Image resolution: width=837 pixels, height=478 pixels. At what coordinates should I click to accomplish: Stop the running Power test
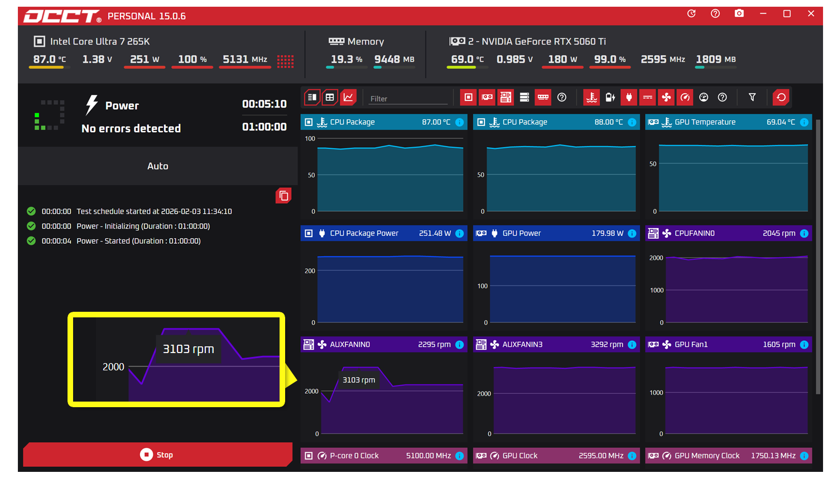pos(157,455)
